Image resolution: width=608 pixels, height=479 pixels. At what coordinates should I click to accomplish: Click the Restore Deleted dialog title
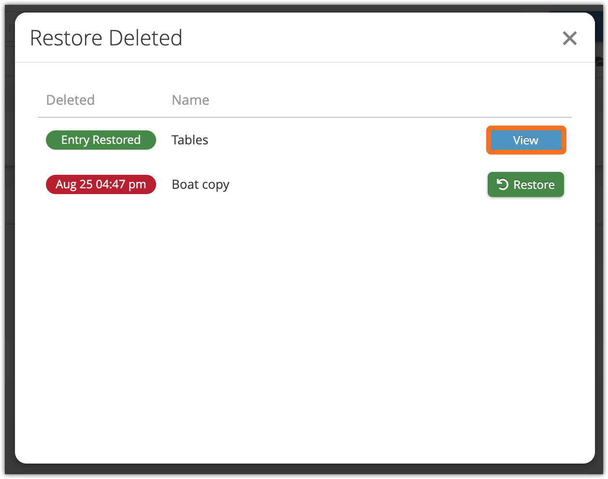click(x=106, y=38)
